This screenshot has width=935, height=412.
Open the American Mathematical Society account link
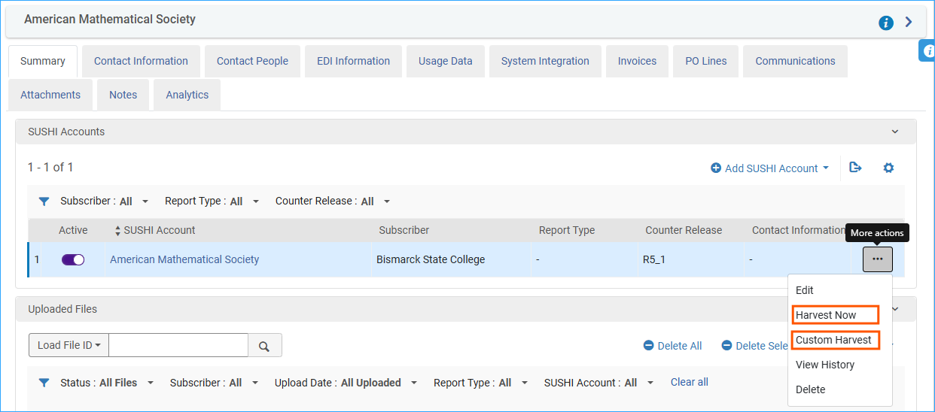[x=184, y=259]
